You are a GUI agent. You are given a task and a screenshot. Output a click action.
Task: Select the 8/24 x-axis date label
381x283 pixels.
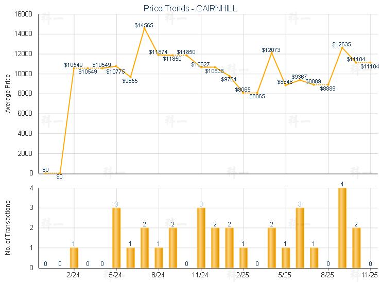pyautogui.click(x=159, y=275)
